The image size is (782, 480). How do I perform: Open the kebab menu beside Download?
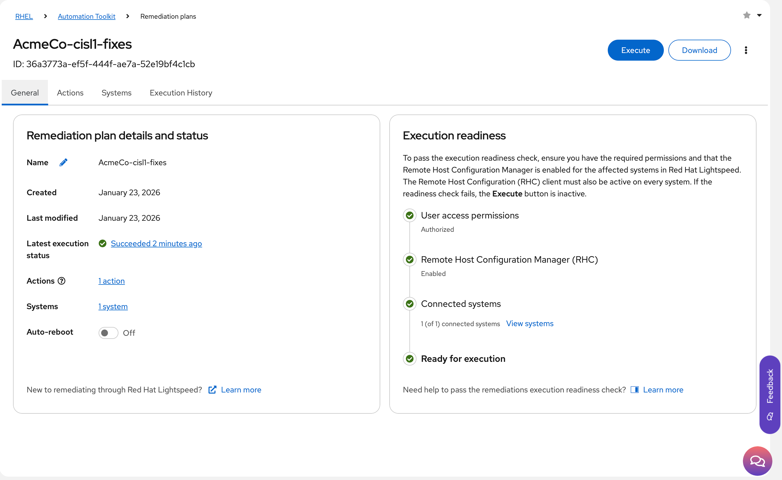point(746,50)
